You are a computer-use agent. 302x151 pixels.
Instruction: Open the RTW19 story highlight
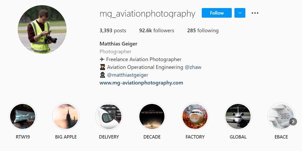point(23,116)
